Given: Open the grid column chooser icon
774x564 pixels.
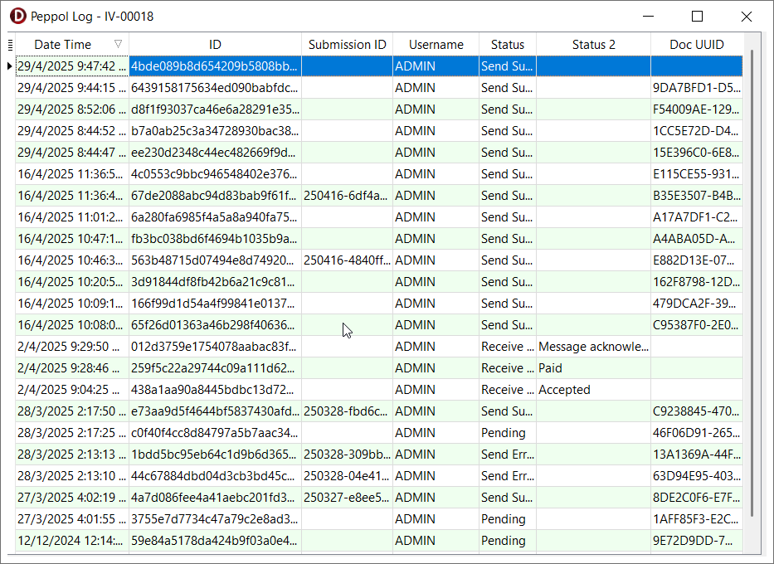Looking at the screenshot, I should (x=10, y=45).
